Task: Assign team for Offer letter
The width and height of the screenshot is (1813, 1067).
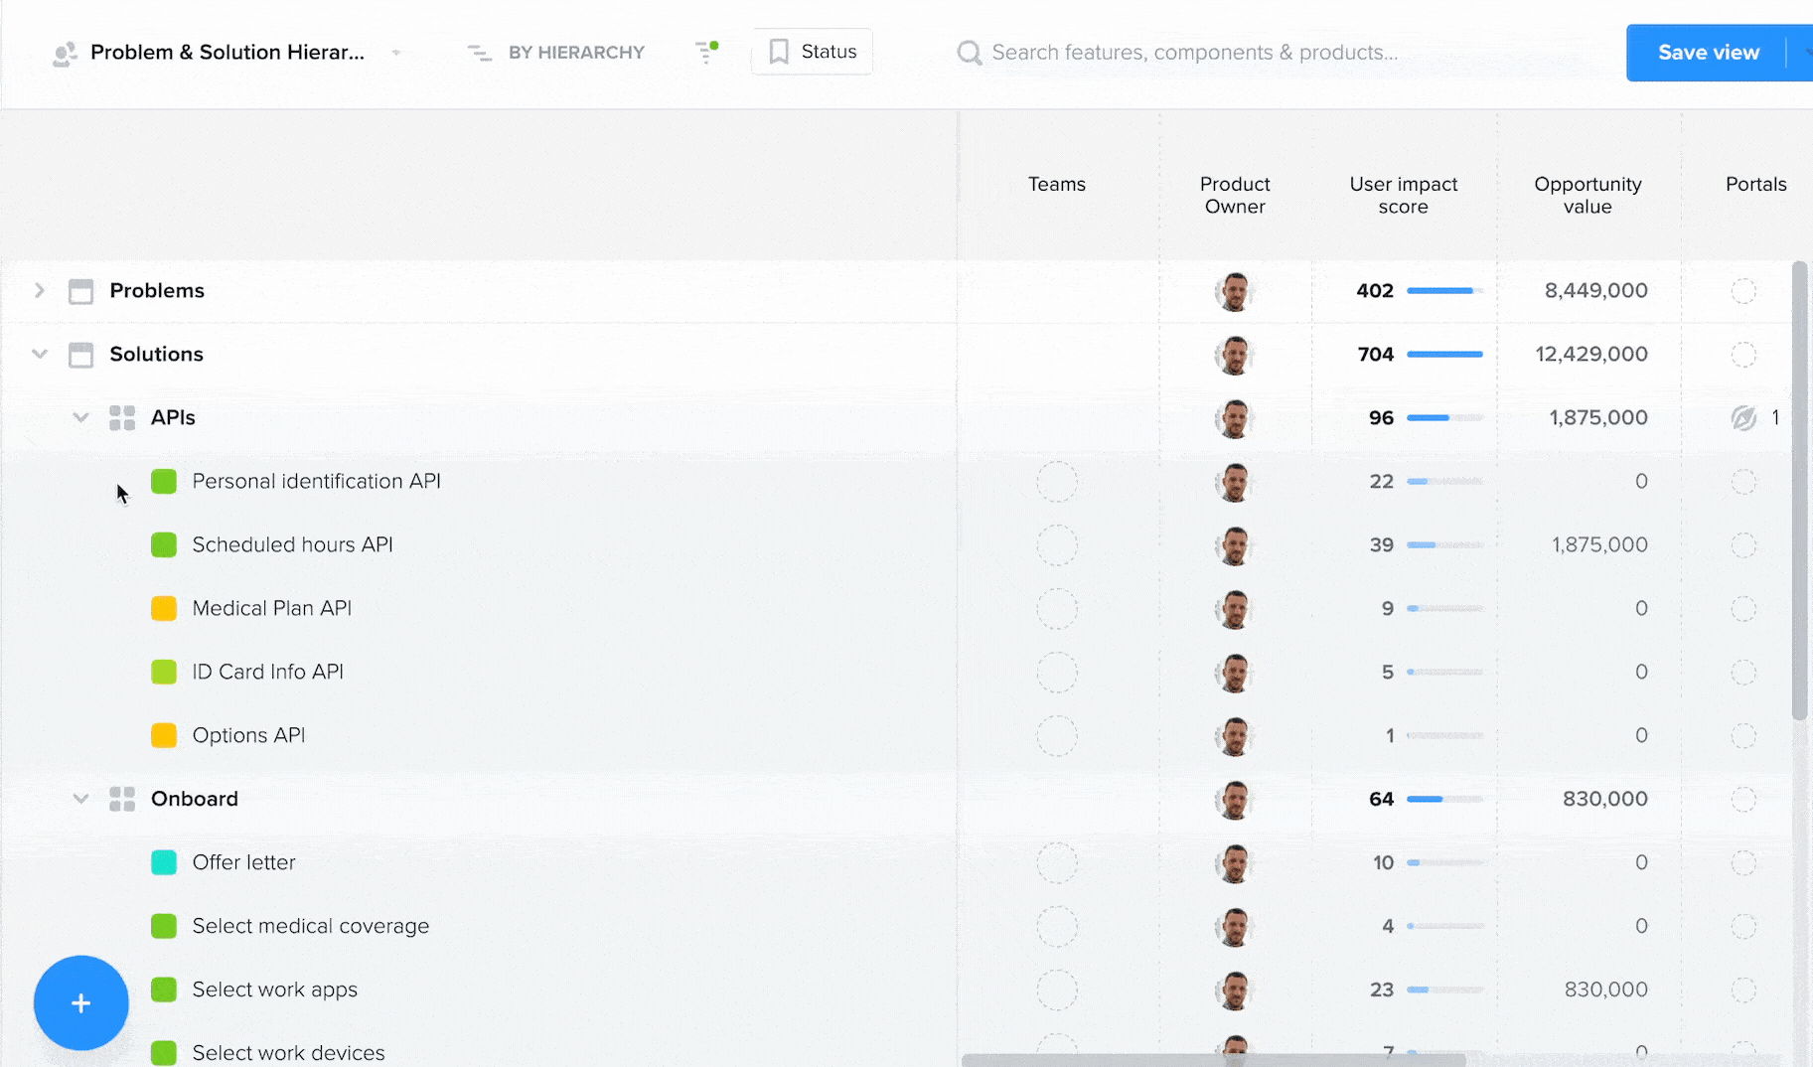Action: [x=1057, y=863]
